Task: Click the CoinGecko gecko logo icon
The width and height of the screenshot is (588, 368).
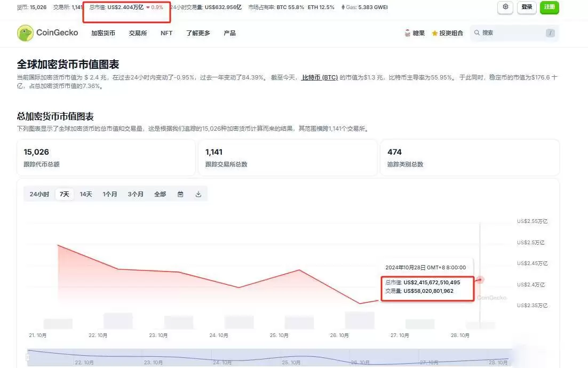Action: coord(25,33)
